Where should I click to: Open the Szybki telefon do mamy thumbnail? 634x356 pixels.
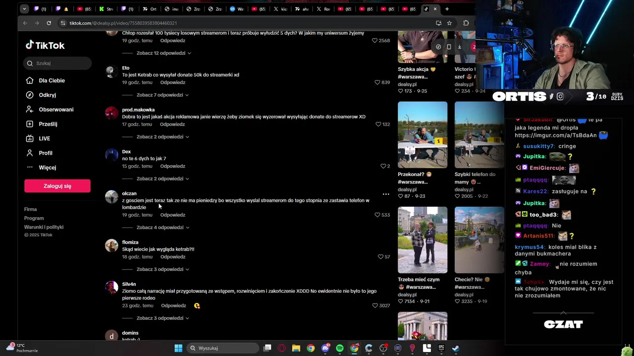coord(479,135)
